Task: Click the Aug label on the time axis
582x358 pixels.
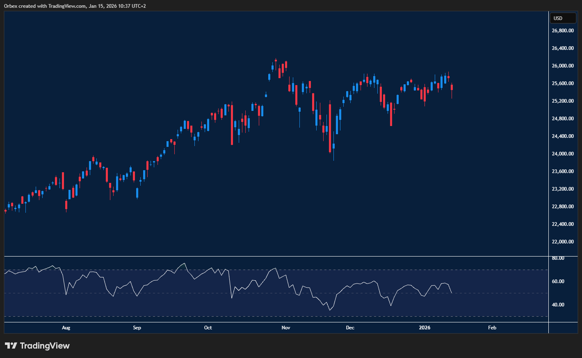Action: tap(66, 328)
